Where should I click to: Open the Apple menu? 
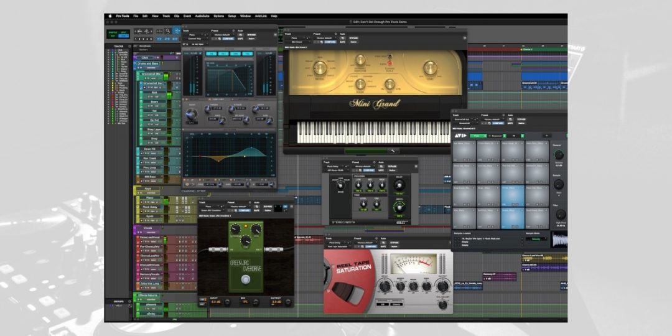point(110,16)
